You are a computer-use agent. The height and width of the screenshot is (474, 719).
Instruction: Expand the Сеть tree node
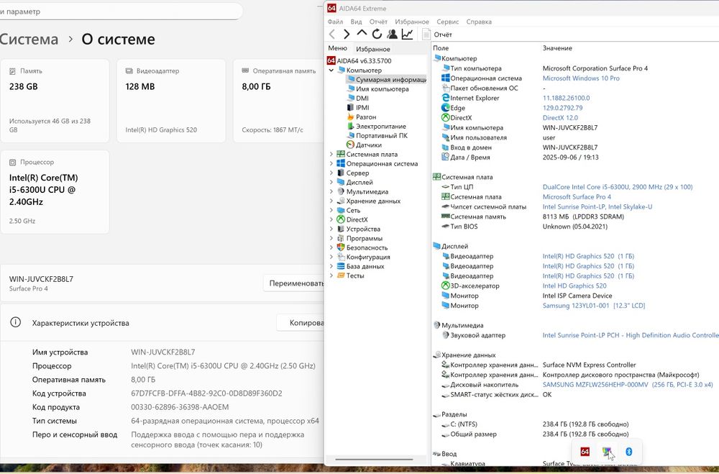(x=331, y=210)
